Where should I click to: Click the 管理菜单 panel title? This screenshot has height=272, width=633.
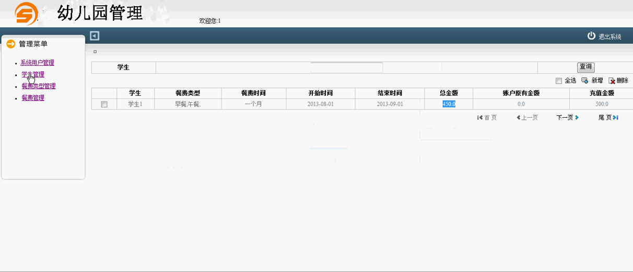click(x=33, y=44)
